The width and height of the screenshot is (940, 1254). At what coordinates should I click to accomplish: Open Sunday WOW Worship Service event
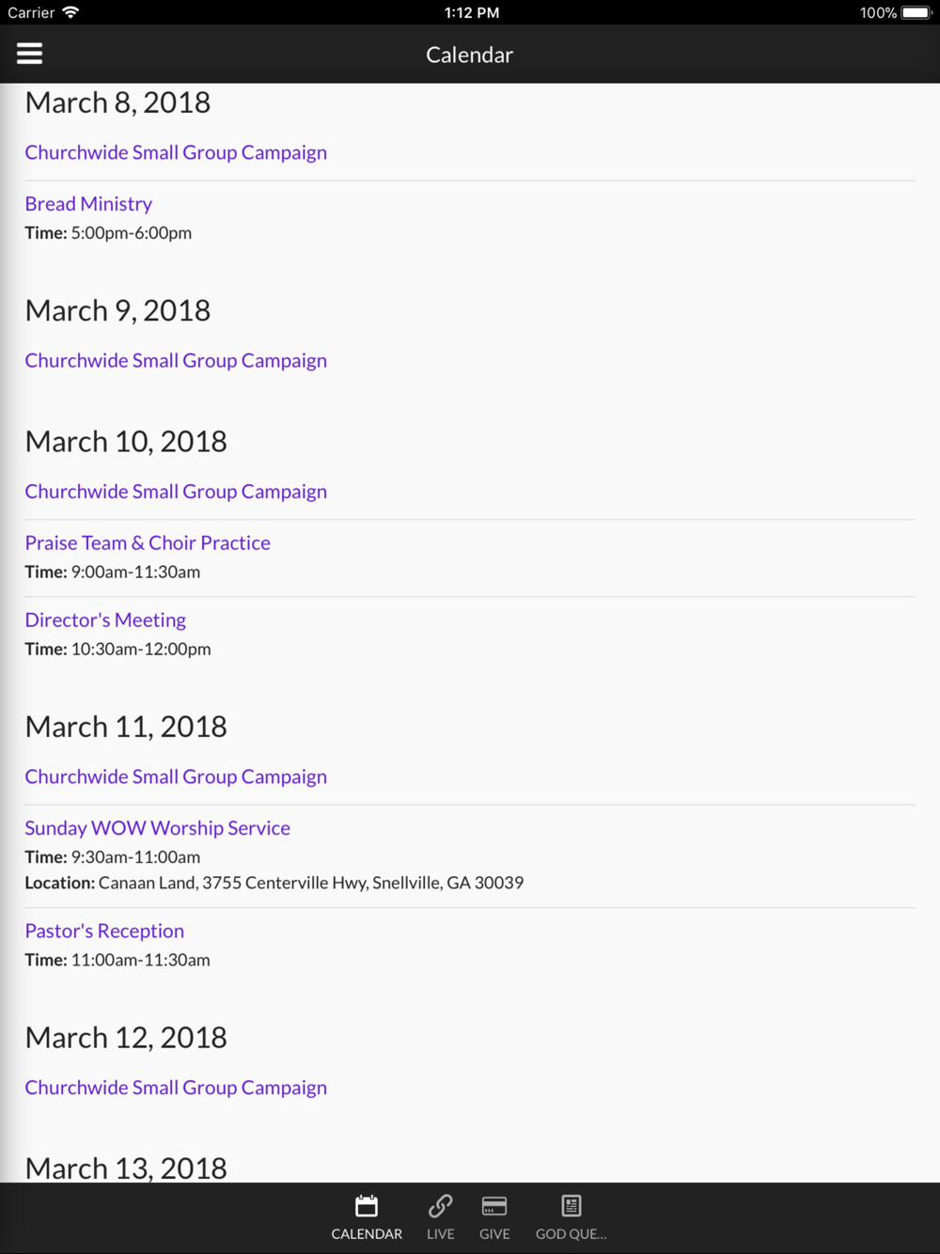pos(157,828)
